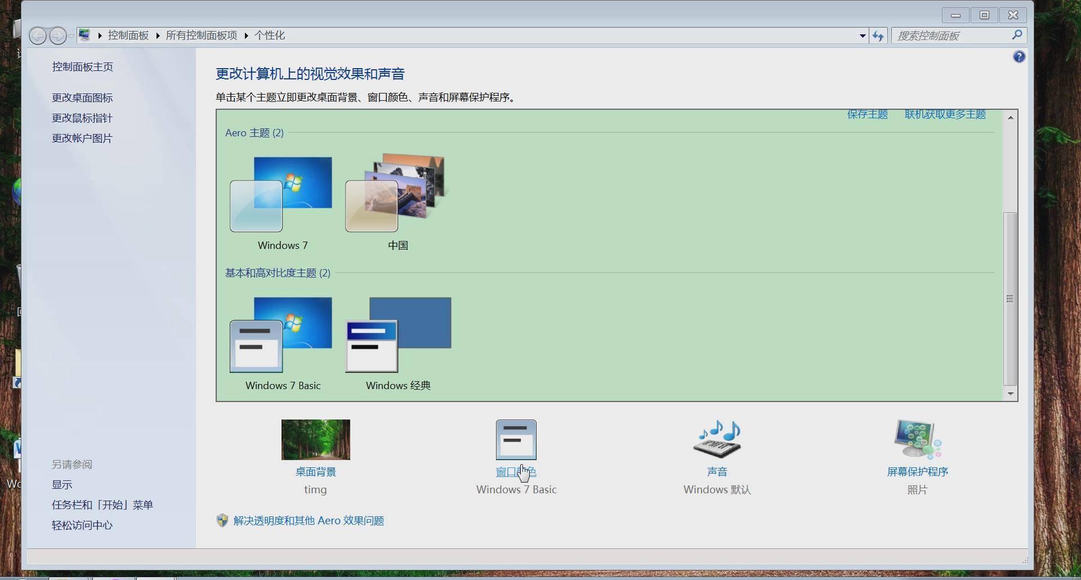Open 更改帐户图片 link

82,139
